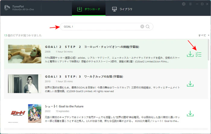Image resolution: width=211 pixels, height=134 pixels.
Task: Click the year 2008 label
Action: tap(48, 52)
